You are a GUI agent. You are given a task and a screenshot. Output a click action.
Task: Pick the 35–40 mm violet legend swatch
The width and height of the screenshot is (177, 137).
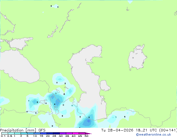pyautogui.click(x=69, y=133)
